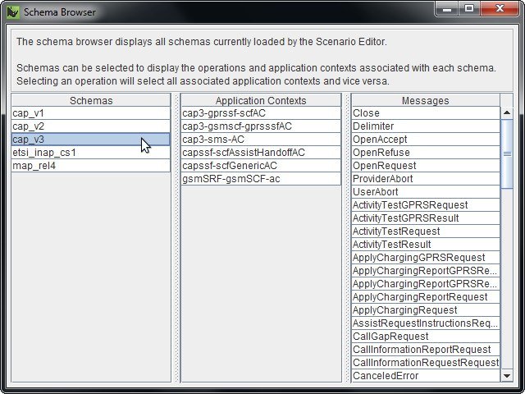Maximize the Schema Browser window
The image size is (525, 394).
pos(469,9)
